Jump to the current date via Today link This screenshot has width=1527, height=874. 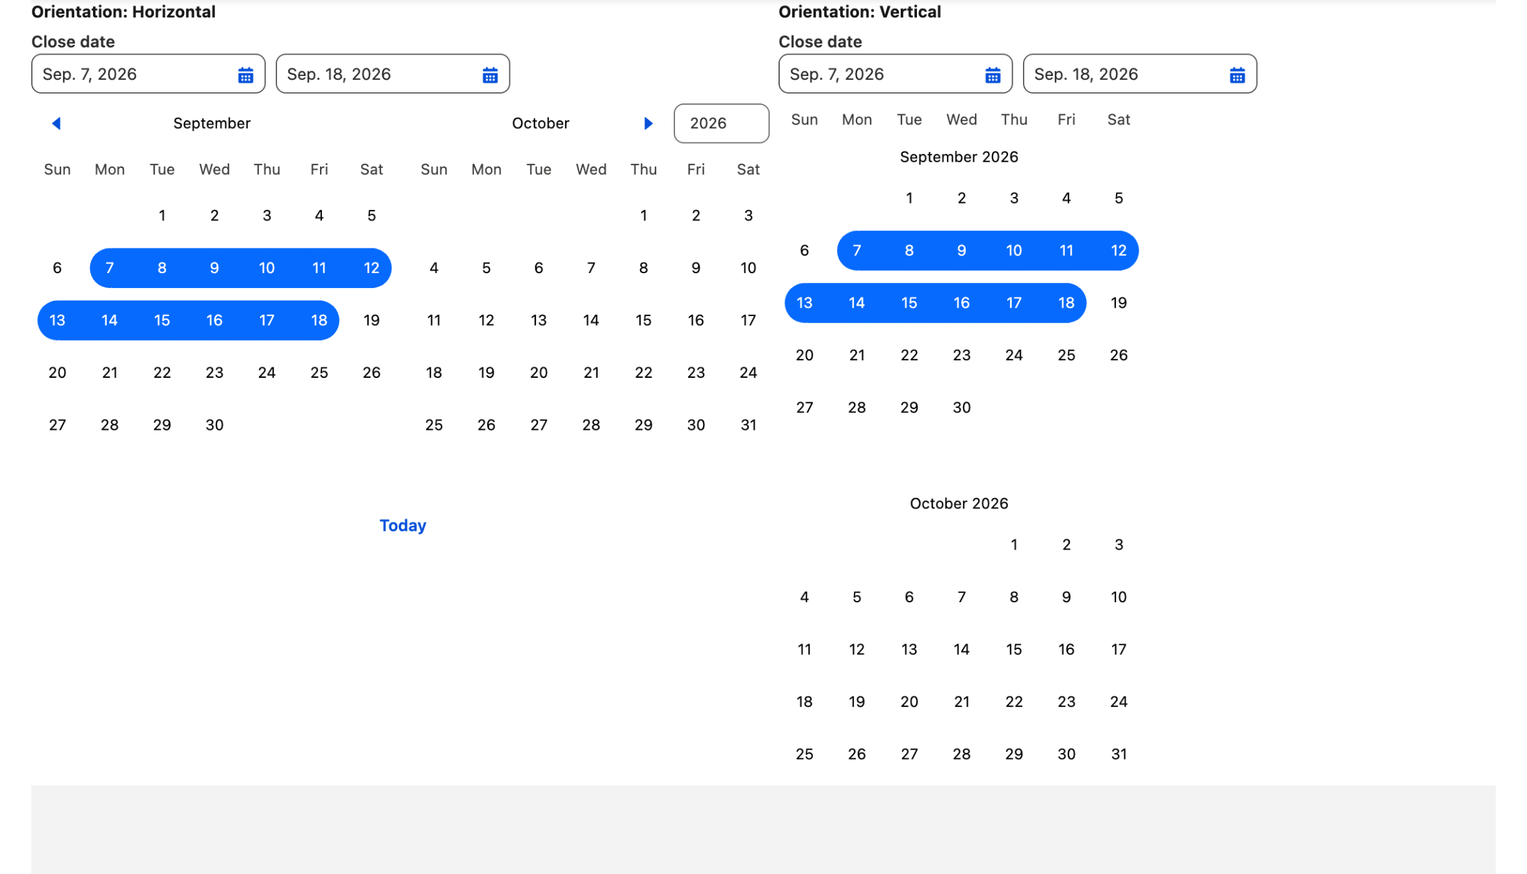403,525
